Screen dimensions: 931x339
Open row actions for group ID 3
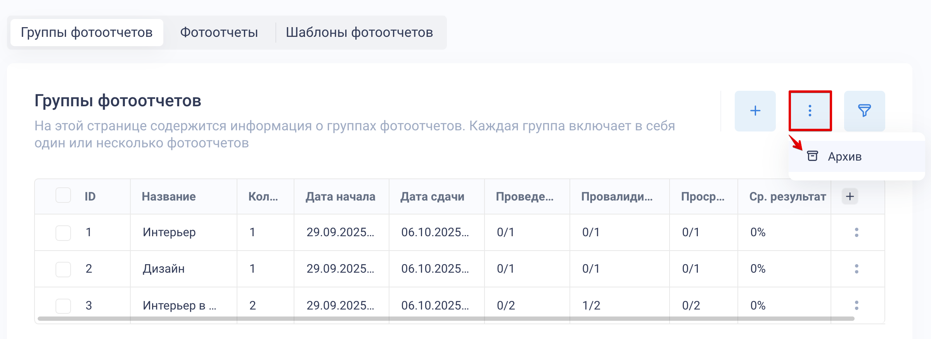coord(857,305)
